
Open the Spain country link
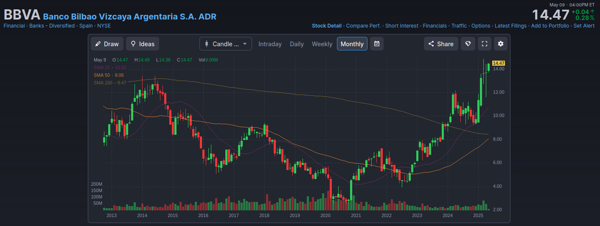[86, 26]
